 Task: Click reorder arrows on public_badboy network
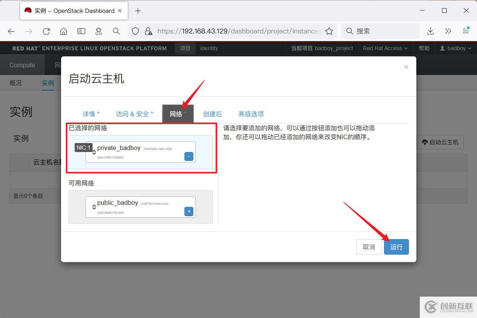click(x=94, y=207)
